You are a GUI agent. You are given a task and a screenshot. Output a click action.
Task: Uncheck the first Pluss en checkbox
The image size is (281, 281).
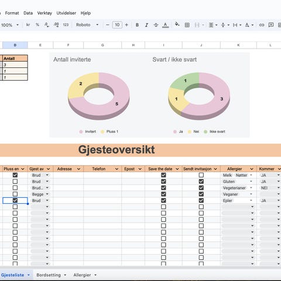[15, 175]
